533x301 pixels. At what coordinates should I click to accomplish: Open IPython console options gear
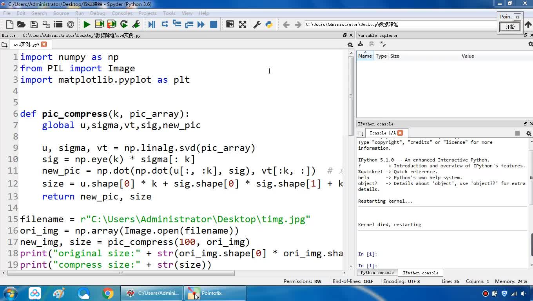(x=529, y=133)
